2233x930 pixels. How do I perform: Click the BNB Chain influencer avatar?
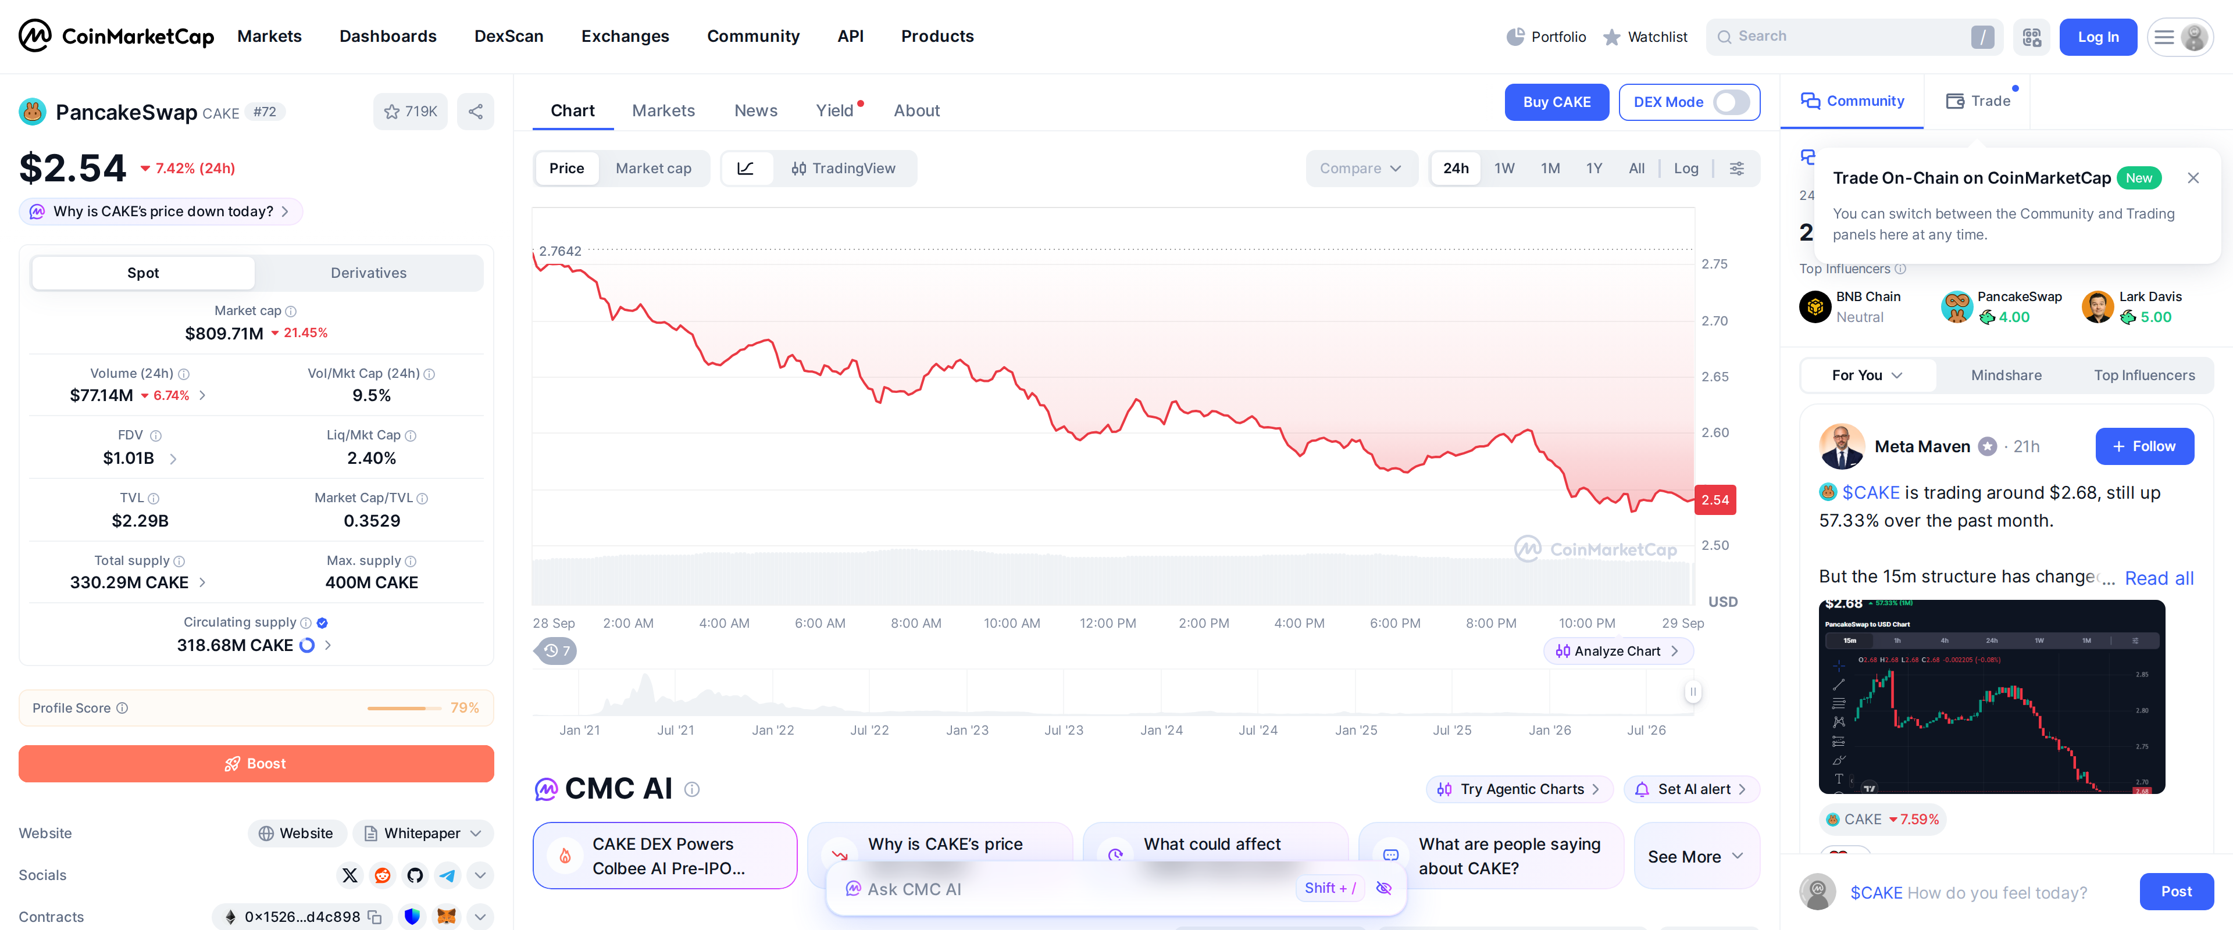point(1815,307)
